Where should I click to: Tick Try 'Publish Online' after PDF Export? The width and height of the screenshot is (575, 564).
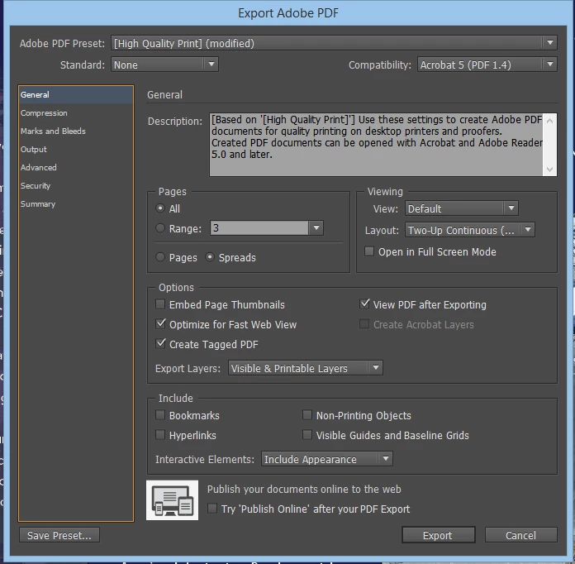pyautogui.click(x=212, y=509)
